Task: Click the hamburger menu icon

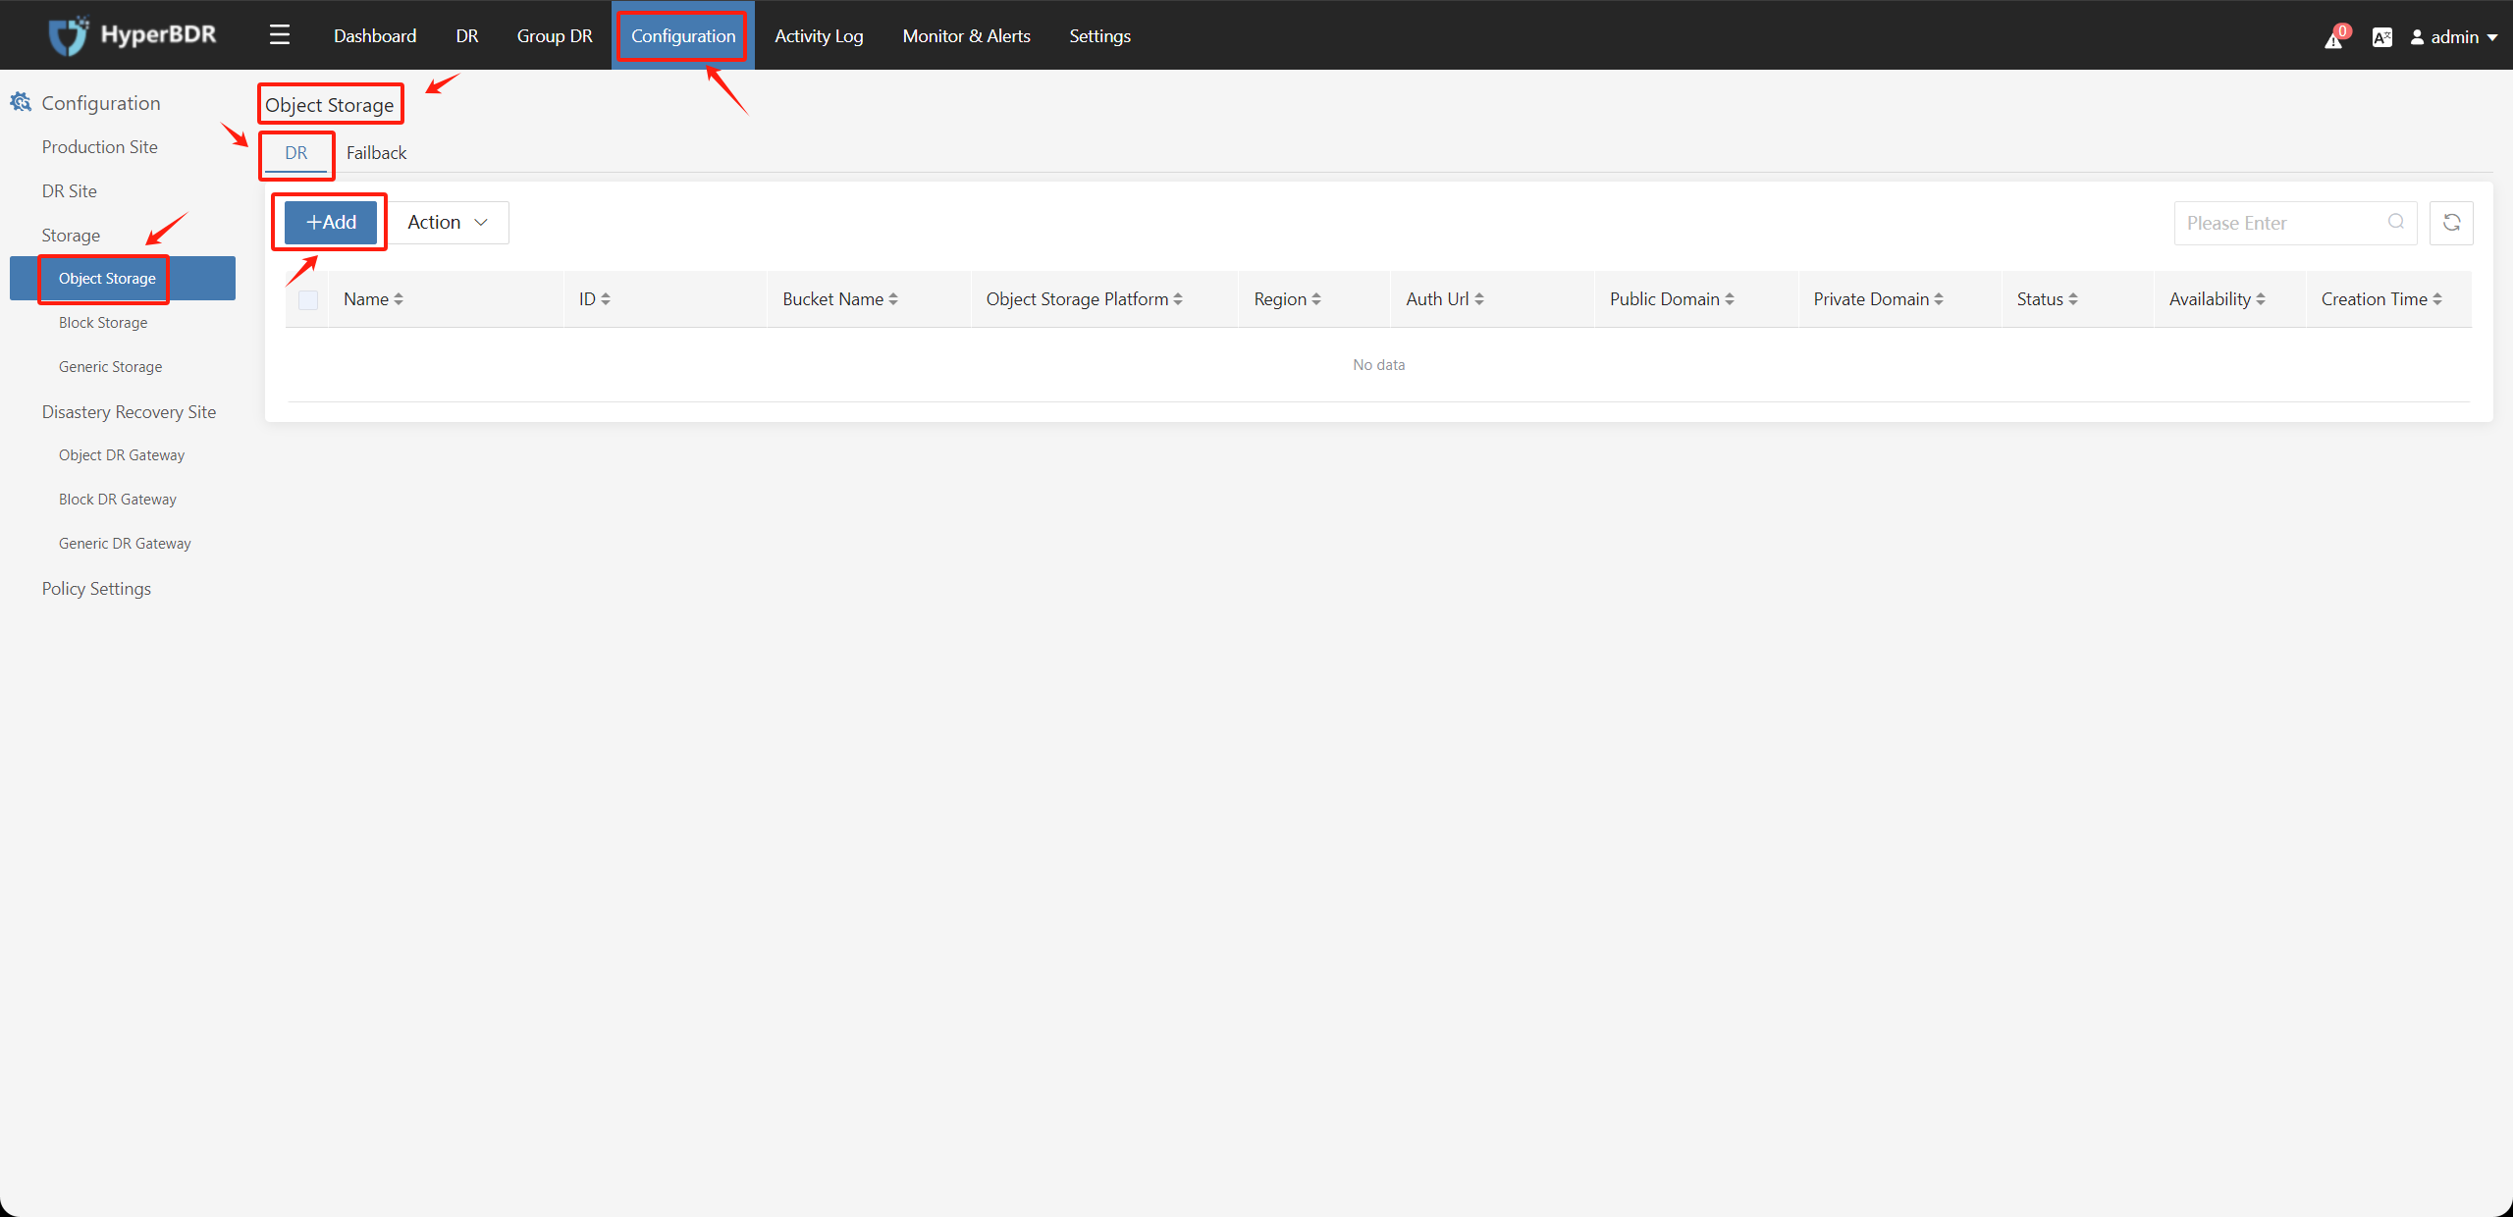Action: click(279, 32)
